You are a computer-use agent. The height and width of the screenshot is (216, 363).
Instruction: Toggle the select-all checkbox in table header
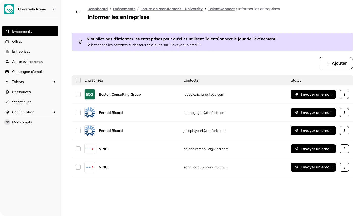tap(78, 80)
